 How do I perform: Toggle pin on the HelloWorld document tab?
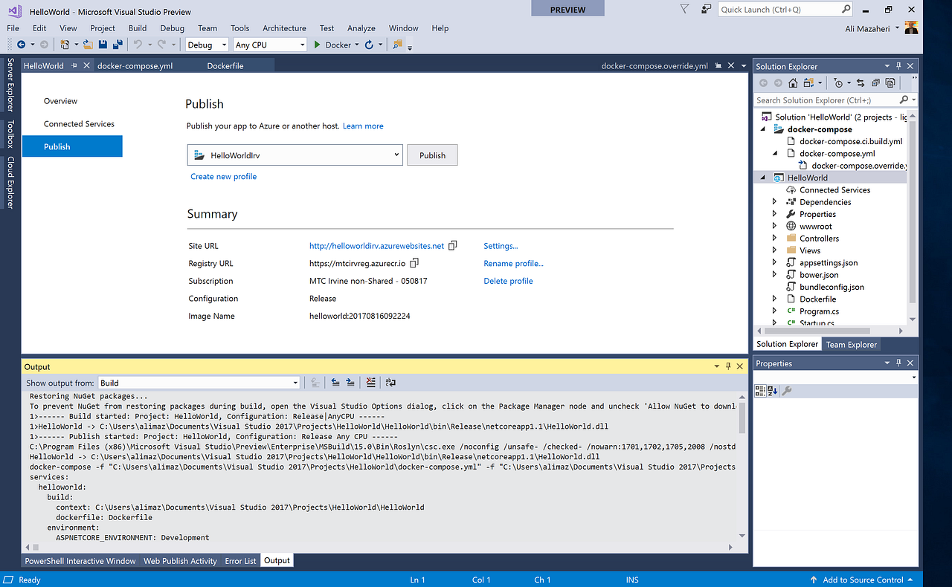[x=74, y=65]
